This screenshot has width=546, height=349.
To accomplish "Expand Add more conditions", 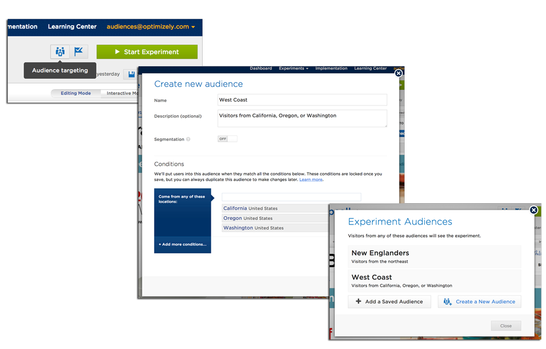I will (x=182, y=244).
